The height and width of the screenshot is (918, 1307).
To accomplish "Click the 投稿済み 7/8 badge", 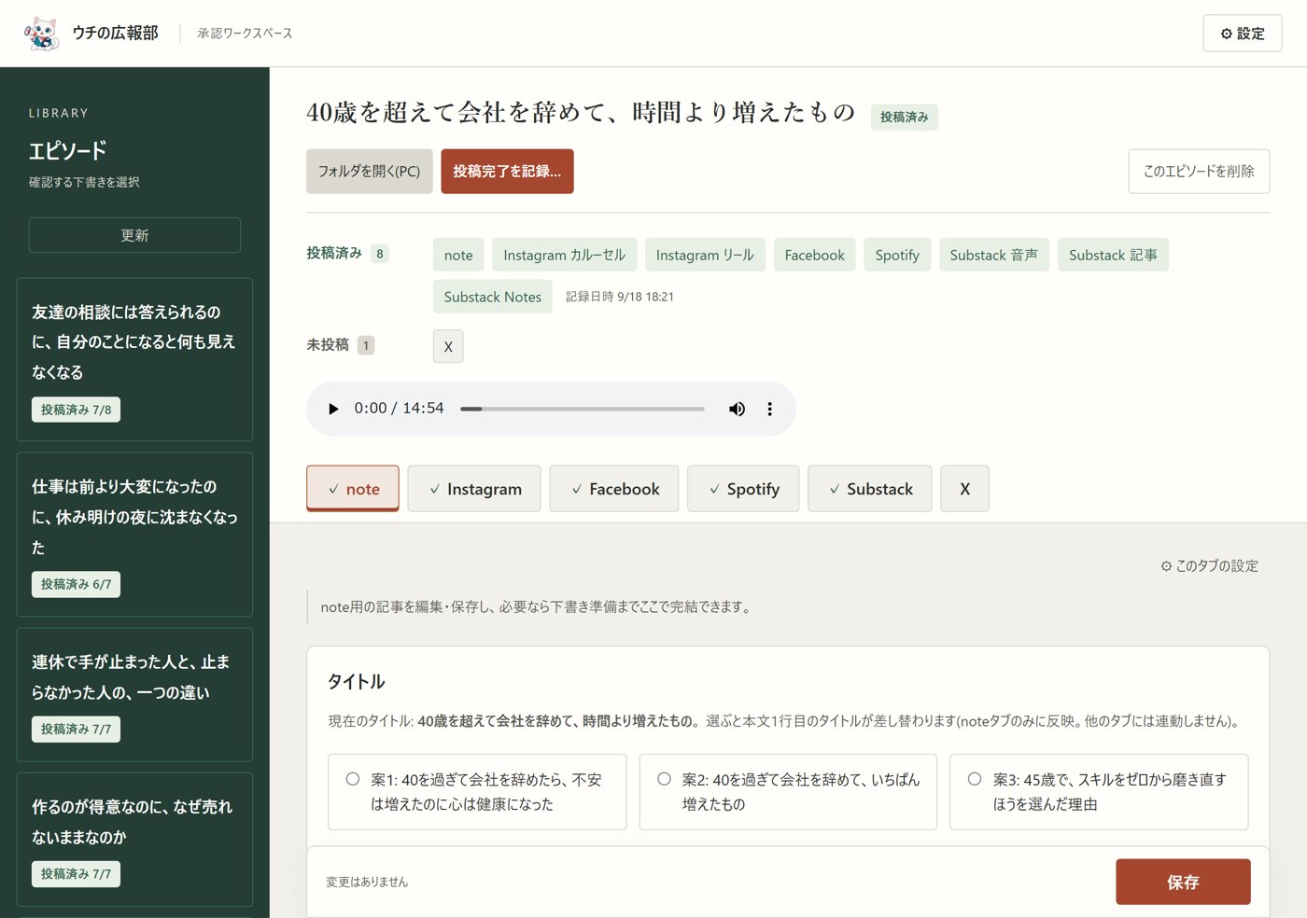I will pos(76,410).
